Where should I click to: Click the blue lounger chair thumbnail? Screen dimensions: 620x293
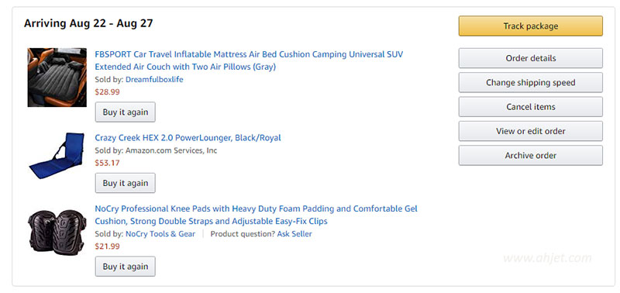point(57,155)
